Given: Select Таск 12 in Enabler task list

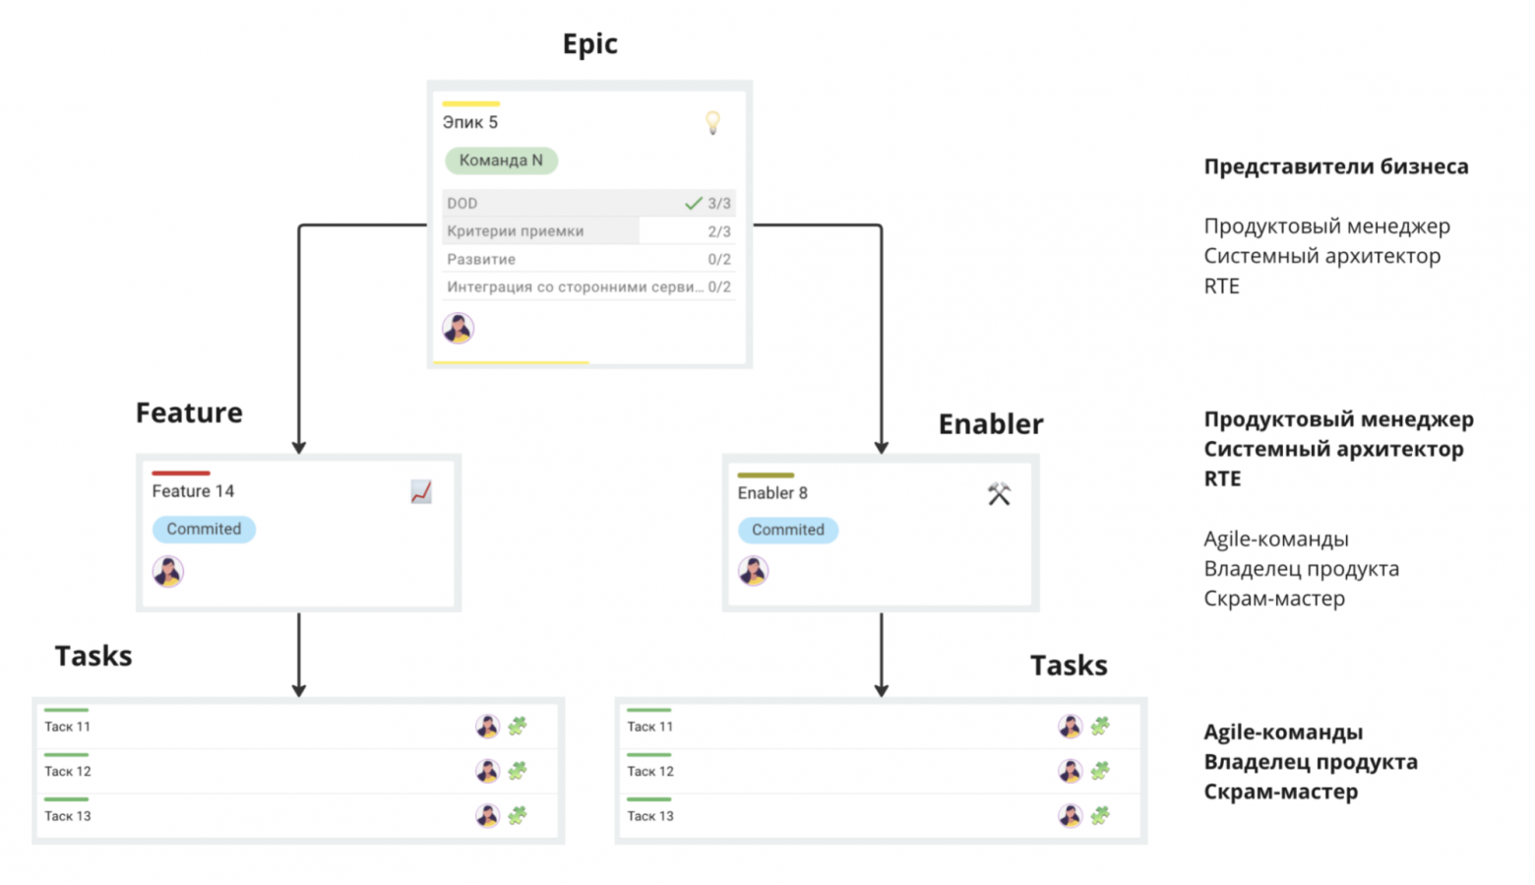Looking at the screenshot, I should coord(881,771).
